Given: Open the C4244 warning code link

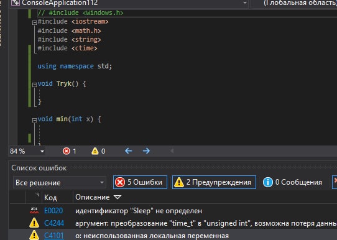Looking at the screenshot, I should click(54, 223).
